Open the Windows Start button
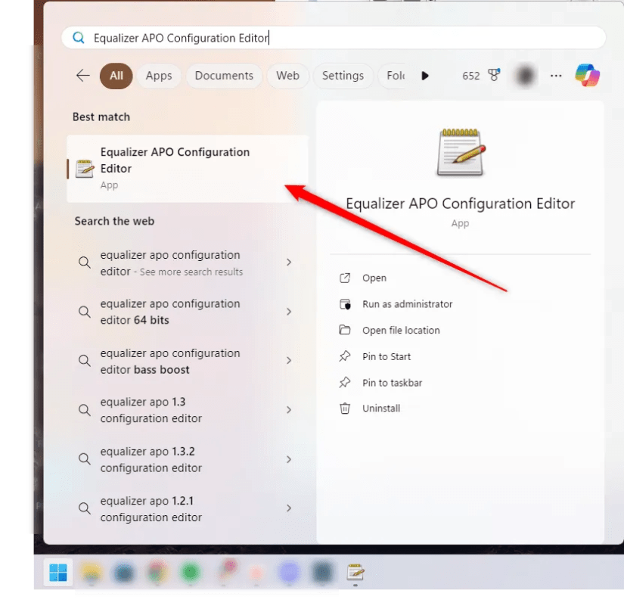This screenshot has height=609, width=624. [x=58, y=573]
